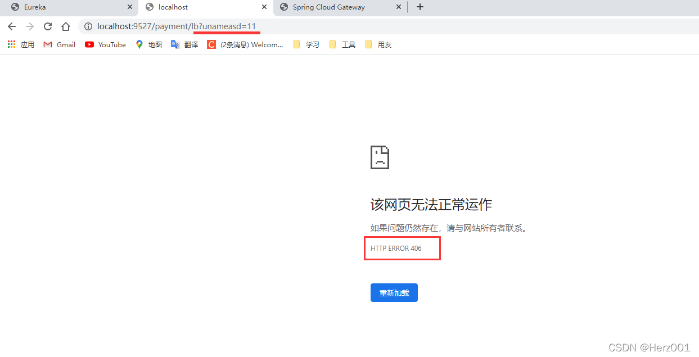Go forward to next page
The height and width of the screenshot is (357, 699).
tap(30, 26)
